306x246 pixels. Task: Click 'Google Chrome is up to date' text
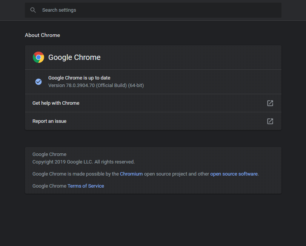79,78
